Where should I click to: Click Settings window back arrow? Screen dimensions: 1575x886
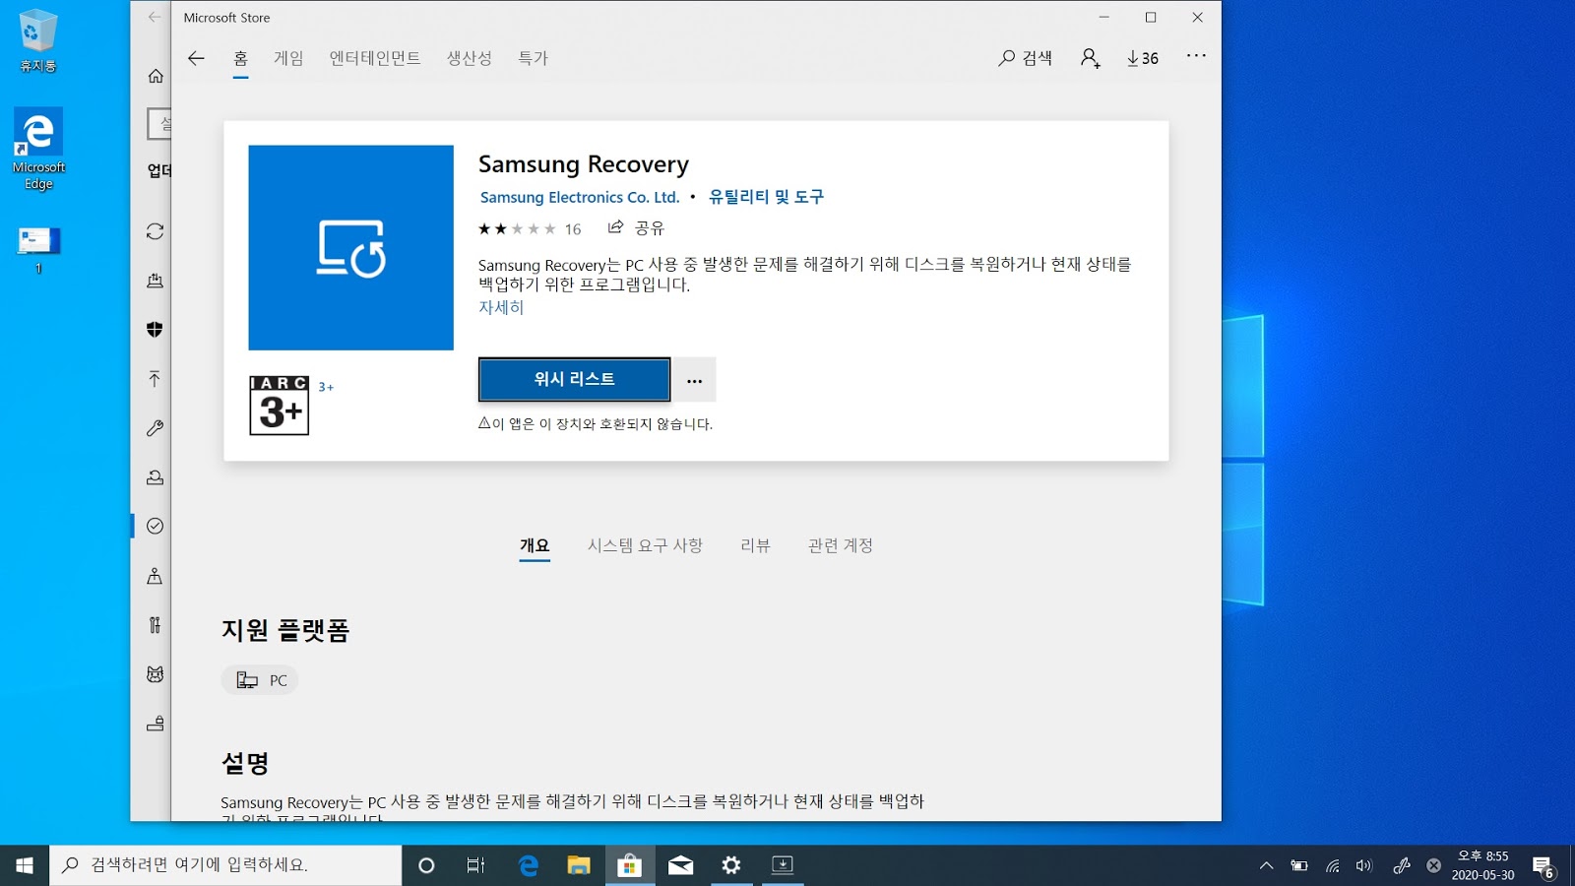pyautogui.click(x=154, y=17)
